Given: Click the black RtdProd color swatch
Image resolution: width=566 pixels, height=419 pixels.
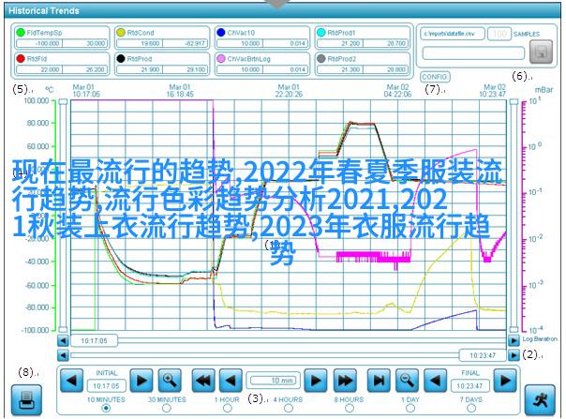Looking at the screenshot, I should pyautogui.click(x=121, y=58).
